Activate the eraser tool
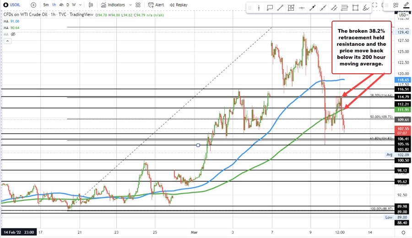 pos(366,8)
